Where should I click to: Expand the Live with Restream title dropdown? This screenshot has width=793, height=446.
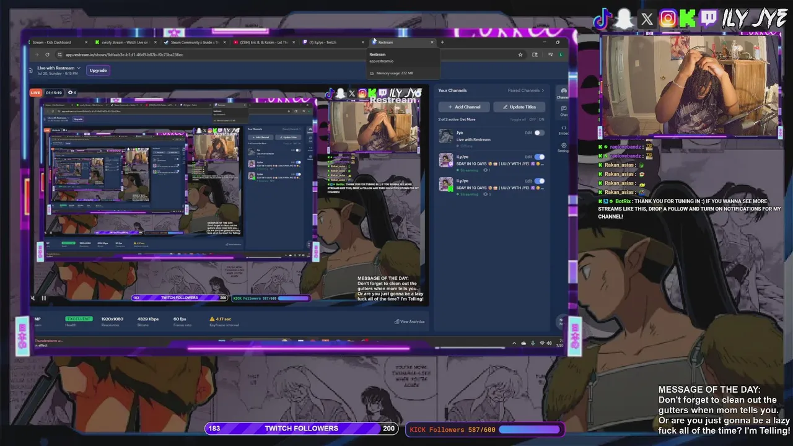(79, 68)
